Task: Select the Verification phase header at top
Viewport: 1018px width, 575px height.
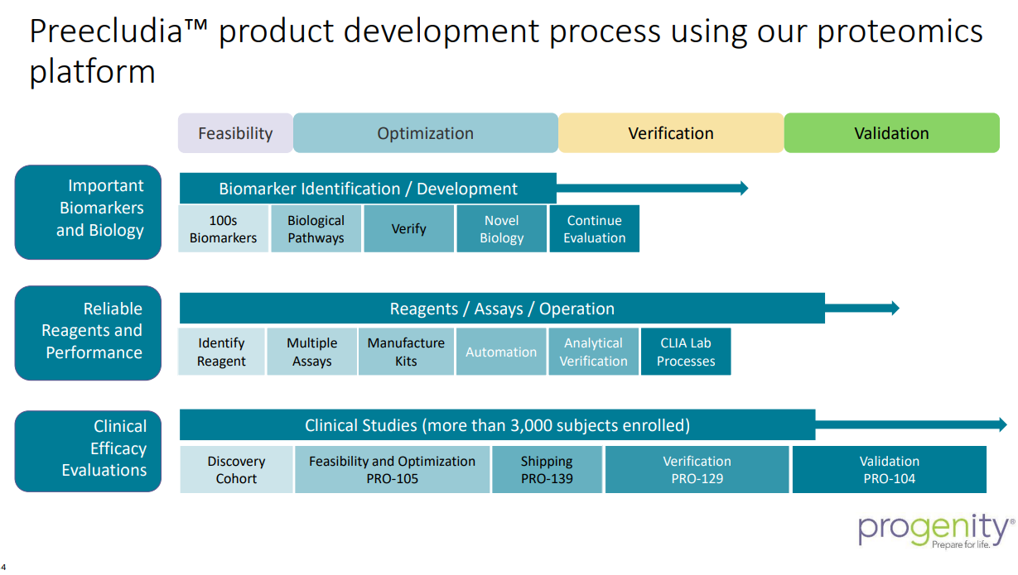Action: (x=671, y=133)
